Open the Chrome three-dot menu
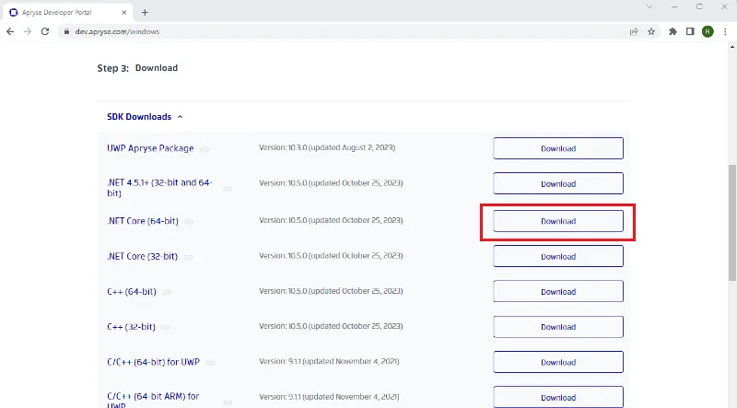The image size is (737, 408). click(725, 31)
